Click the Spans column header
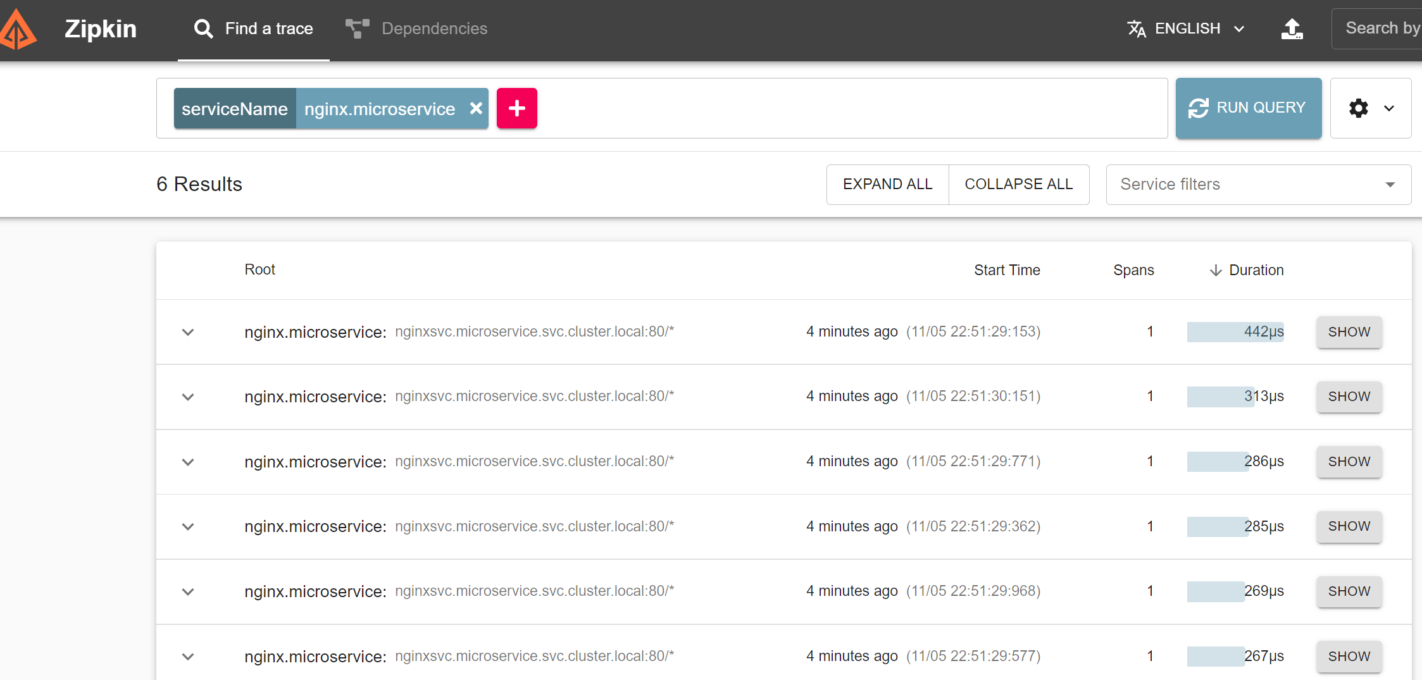 point(1133,270)
